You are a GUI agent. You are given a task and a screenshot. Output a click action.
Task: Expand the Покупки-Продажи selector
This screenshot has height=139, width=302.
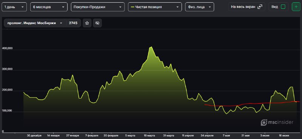pos(98,7)
